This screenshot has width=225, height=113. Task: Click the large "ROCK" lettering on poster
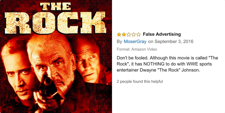click(55, 22)
